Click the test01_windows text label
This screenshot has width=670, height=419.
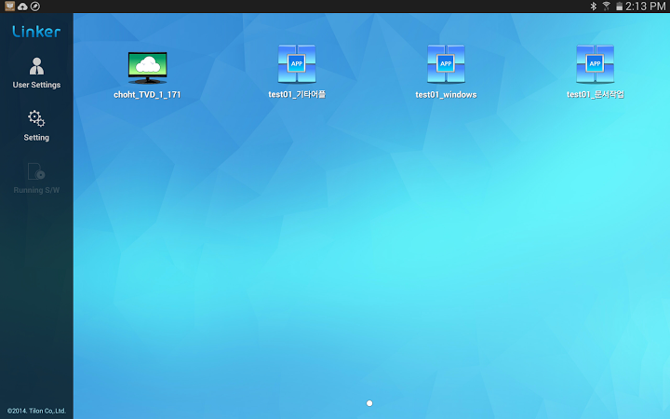coord(446,95)
